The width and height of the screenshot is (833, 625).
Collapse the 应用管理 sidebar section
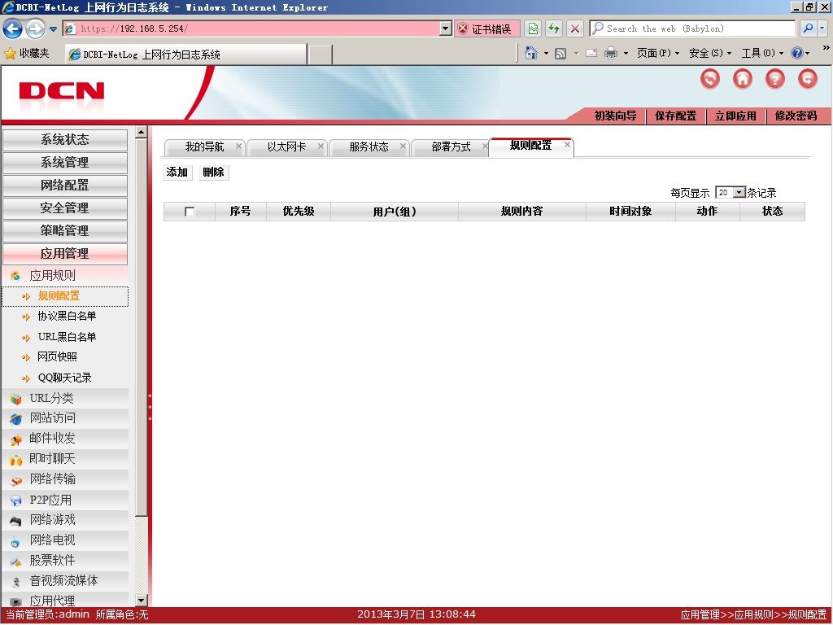pyautogui.click(x=65, y=254)
